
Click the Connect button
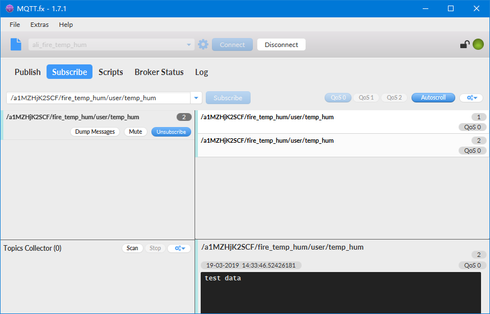pos(232,45)
